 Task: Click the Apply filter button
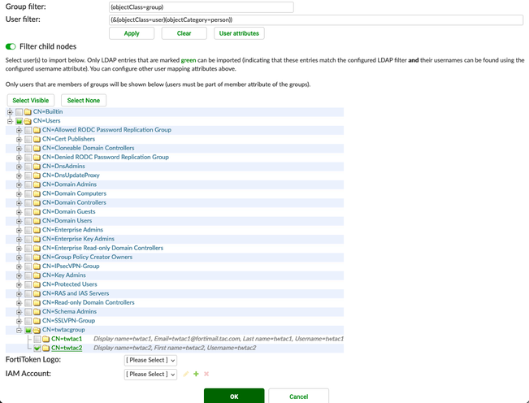(132, 33)
